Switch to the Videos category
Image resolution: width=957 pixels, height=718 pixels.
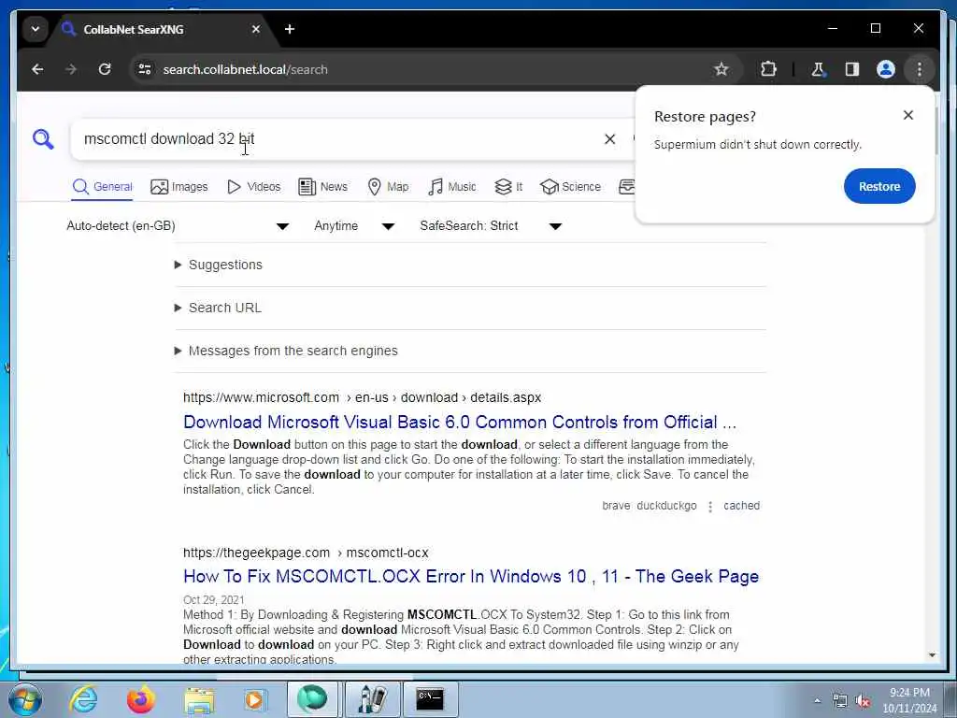coord(254,187)
